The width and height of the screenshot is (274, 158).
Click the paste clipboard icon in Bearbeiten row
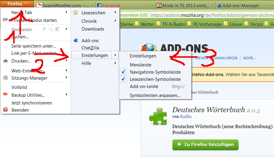58,29
